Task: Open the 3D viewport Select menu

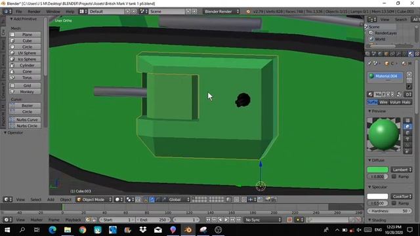Action: point(36,199)
